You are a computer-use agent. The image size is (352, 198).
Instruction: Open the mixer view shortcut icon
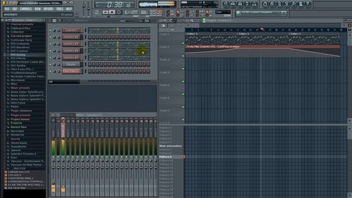pos(254,4)
